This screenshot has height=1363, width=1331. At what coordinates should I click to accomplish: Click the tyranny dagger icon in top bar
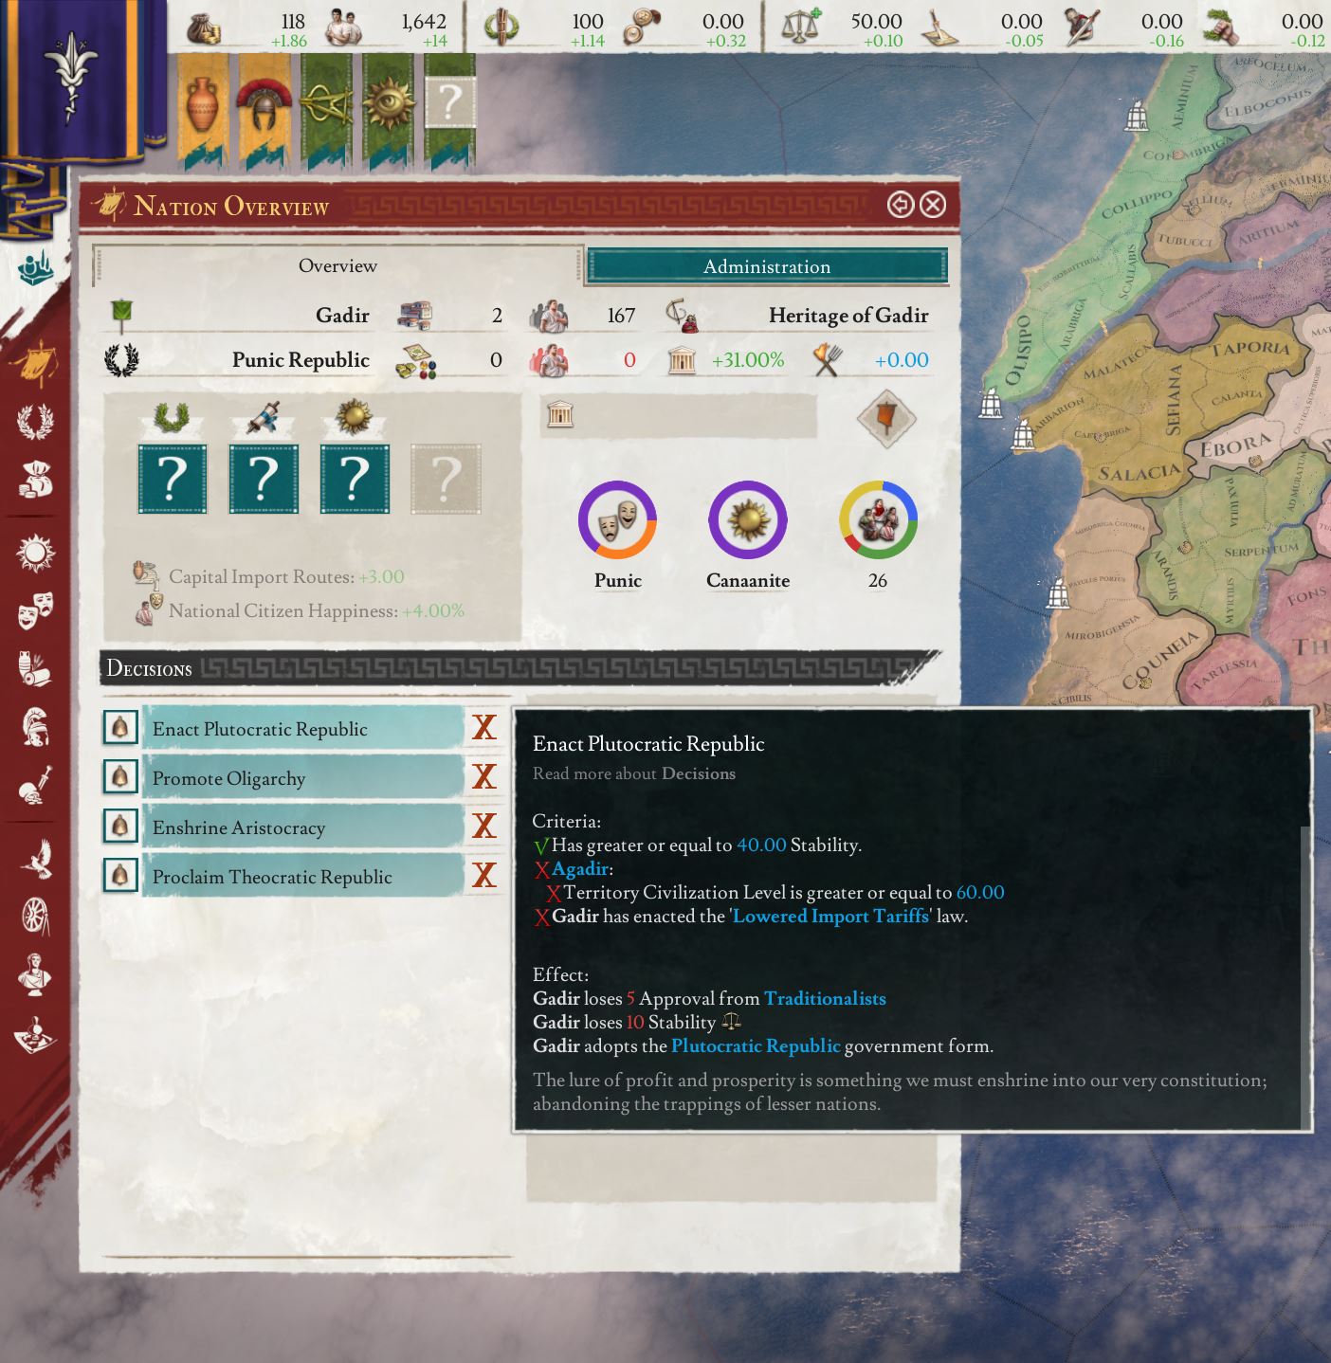1081,27
